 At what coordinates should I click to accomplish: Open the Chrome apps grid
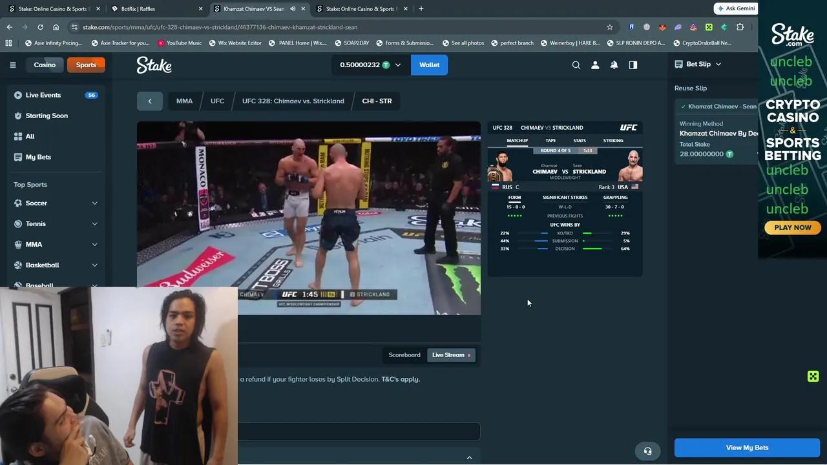pyautogui.click(x=8, y=43)
